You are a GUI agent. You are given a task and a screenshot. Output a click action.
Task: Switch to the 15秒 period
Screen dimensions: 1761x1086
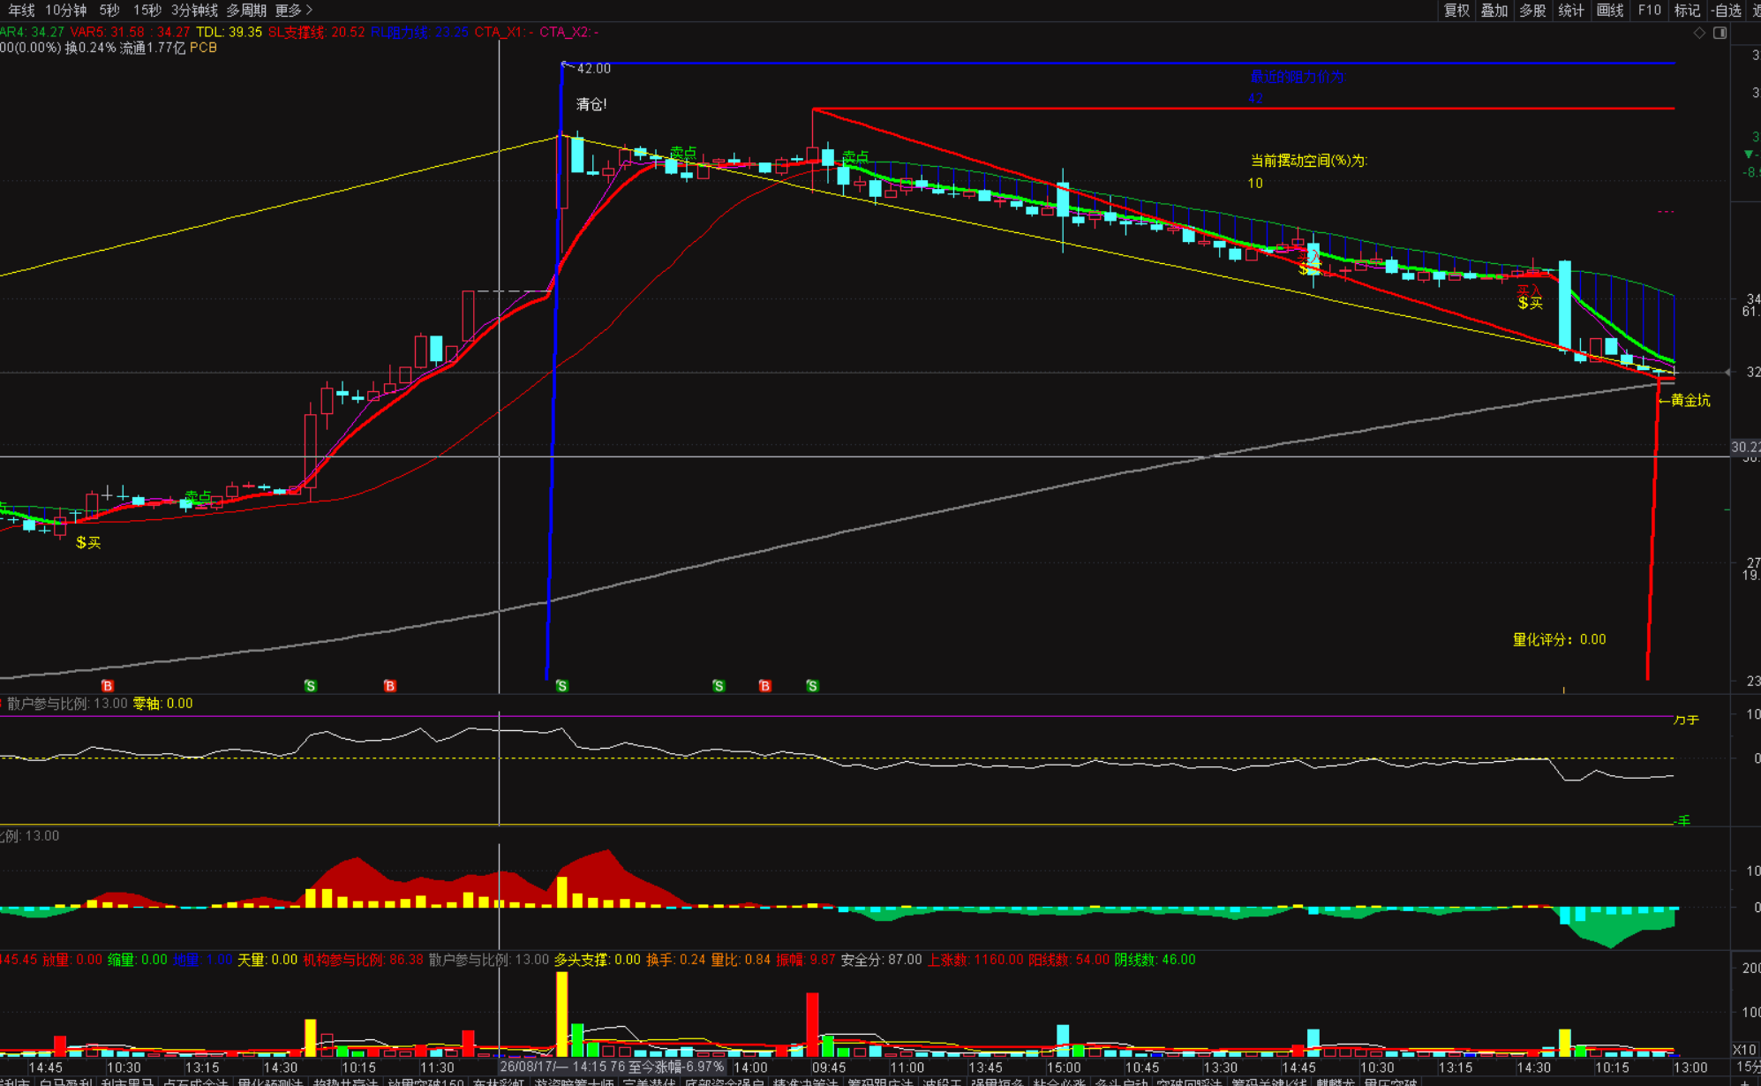(147, 10)
